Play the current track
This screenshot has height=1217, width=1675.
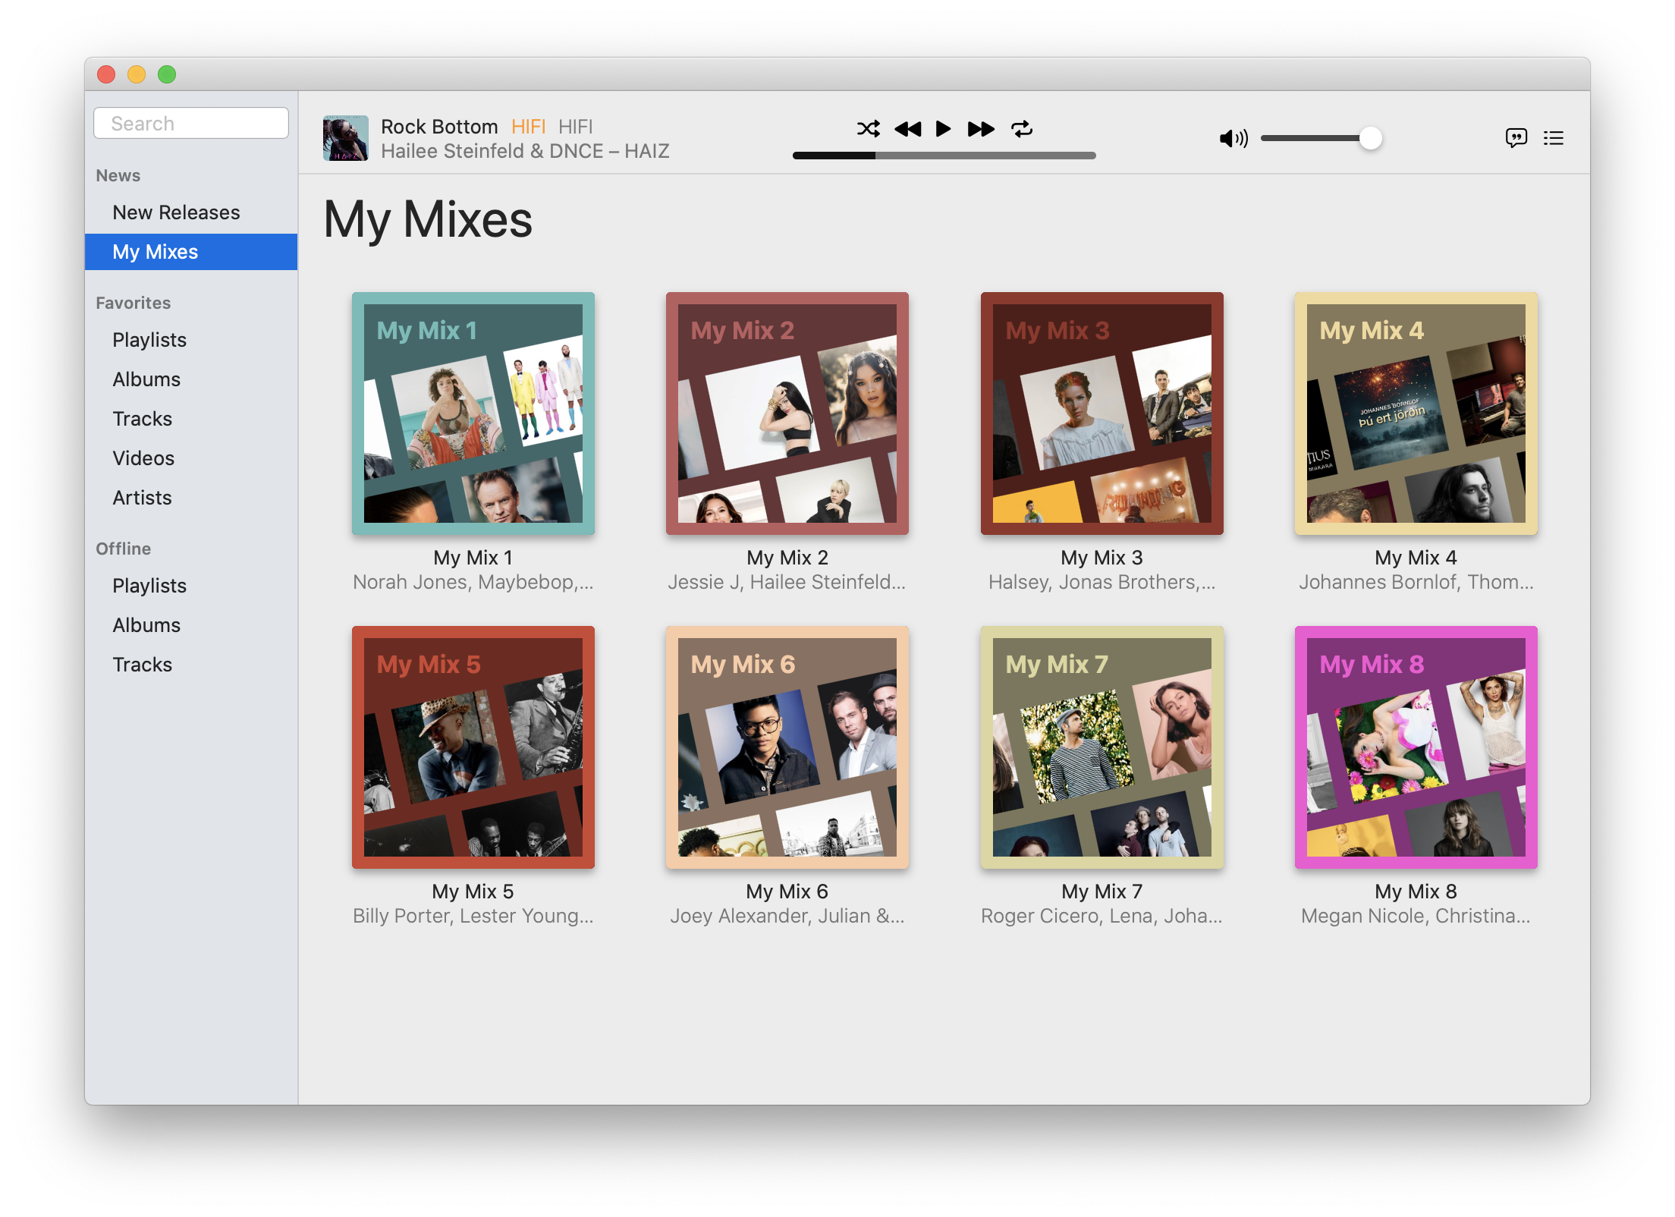tap(943, 129)
